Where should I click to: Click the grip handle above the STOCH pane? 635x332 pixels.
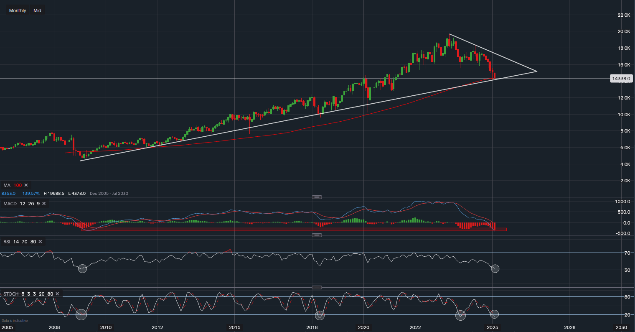[x=317, y=288]
